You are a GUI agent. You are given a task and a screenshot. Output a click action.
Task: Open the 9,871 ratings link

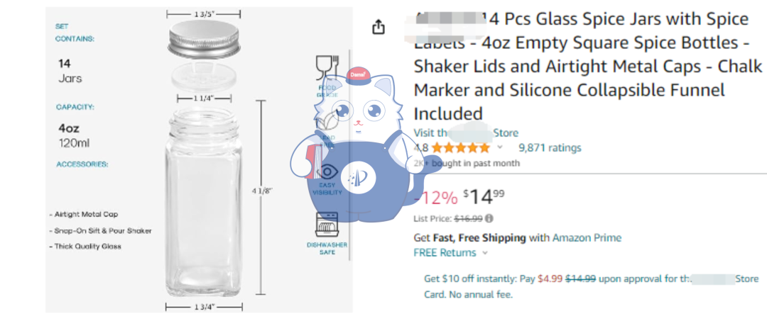pos(550,148)
